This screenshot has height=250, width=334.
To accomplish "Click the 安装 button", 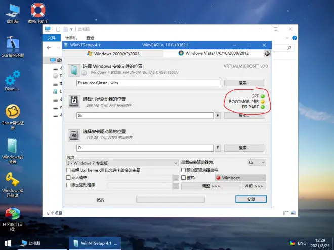I will 251,199.
